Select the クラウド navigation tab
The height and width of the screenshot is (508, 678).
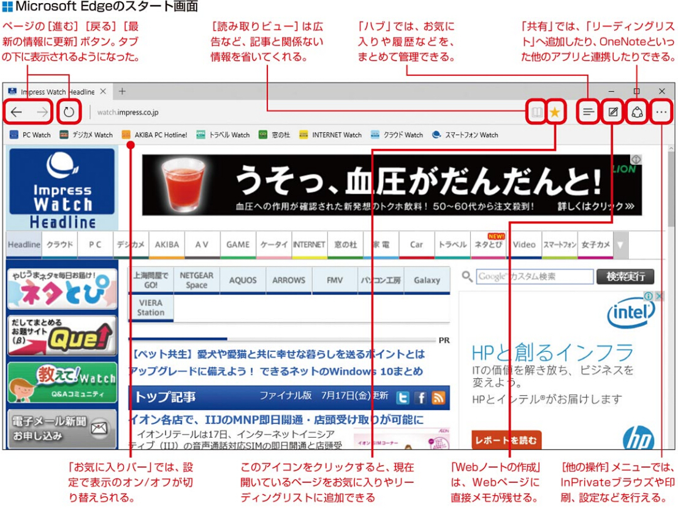pos(59,245)
